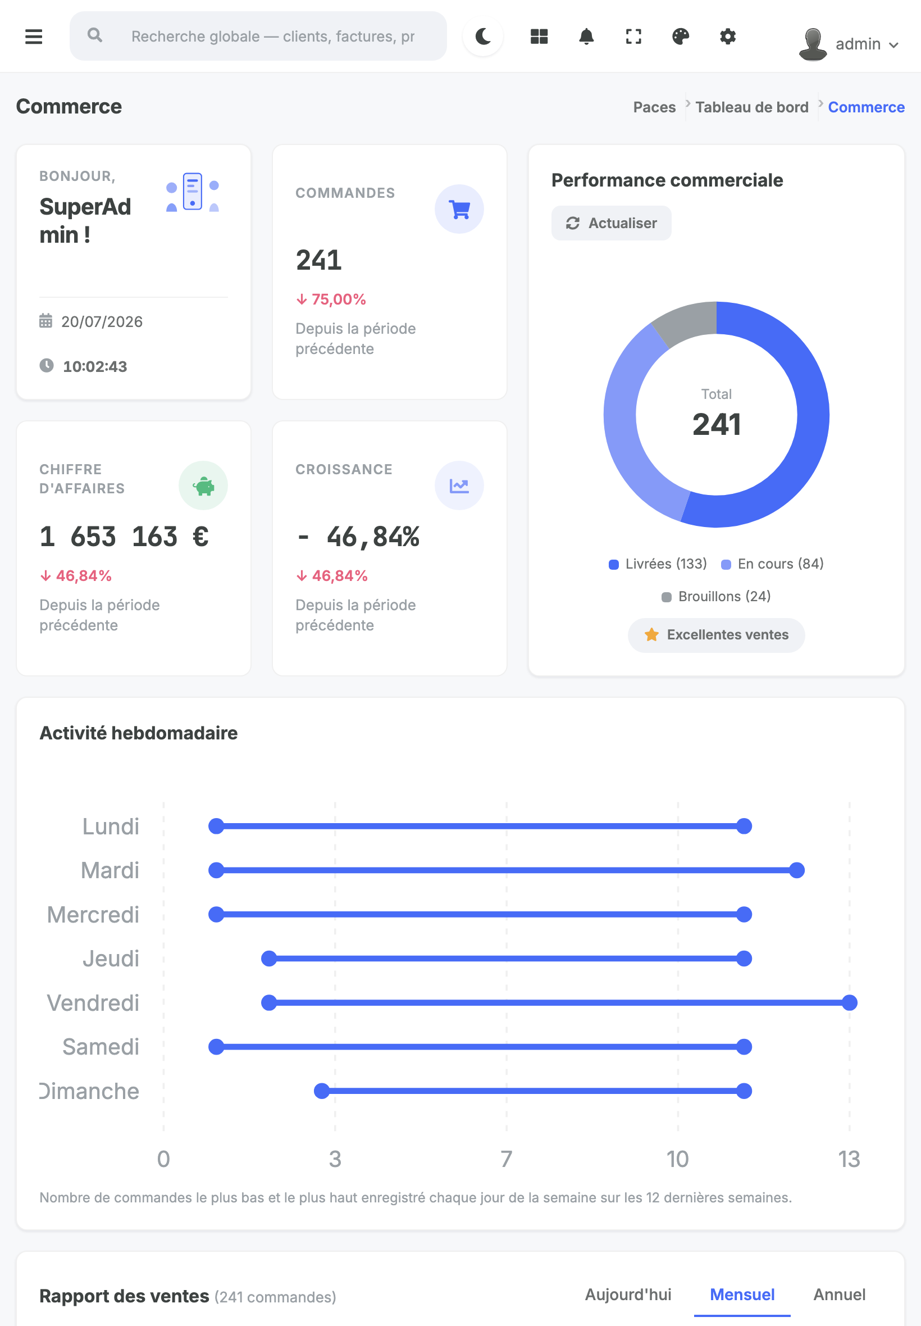Click the shopping cart icon in Commandes
Viewport: 921px width, 1326px height.
click(x=459, y=209)
